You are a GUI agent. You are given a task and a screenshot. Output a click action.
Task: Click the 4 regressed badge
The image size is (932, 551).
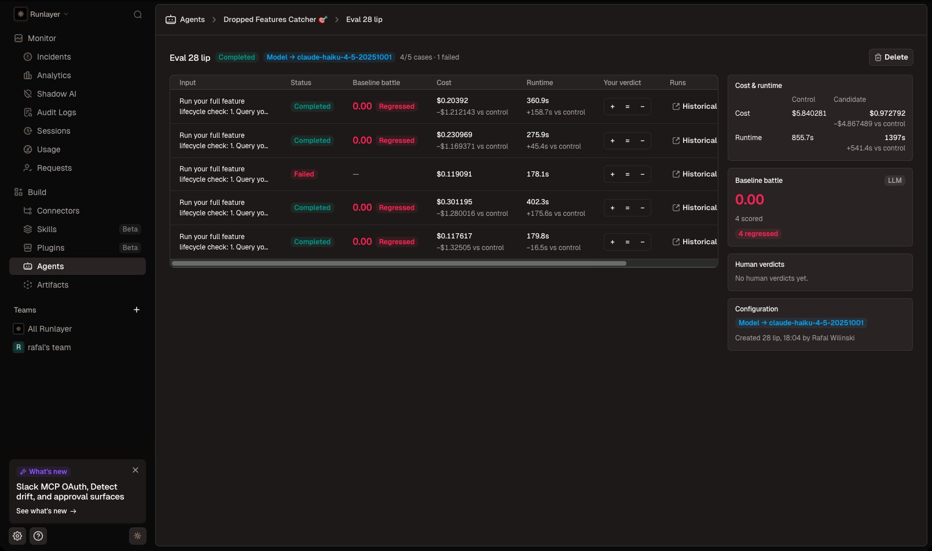click(x=758, y=234)
